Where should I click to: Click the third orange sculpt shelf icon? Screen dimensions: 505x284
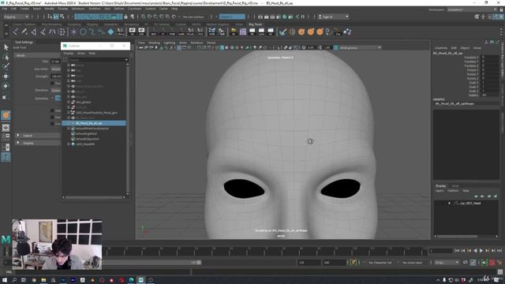(x=320, y=32)
